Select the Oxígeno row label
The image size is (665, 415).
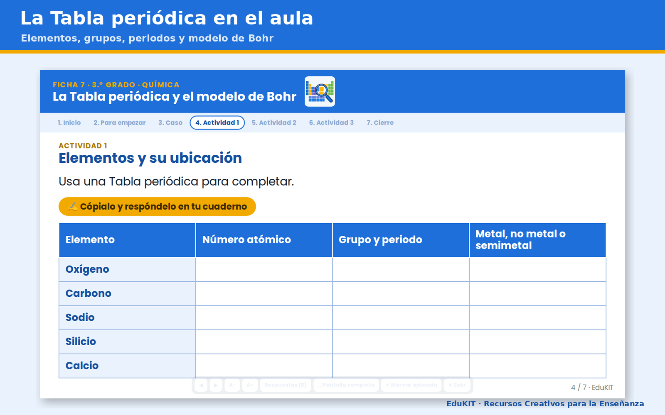point(127,269)
